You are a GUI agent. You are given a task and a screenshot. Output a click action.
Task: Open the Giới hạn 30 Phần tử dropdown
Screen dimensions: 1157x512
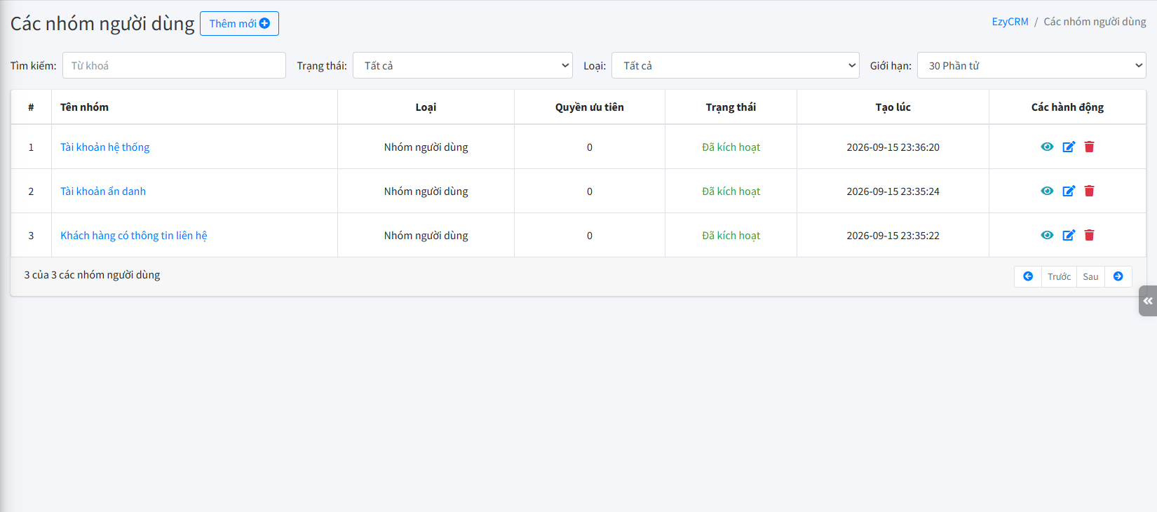pos(1031,65)
